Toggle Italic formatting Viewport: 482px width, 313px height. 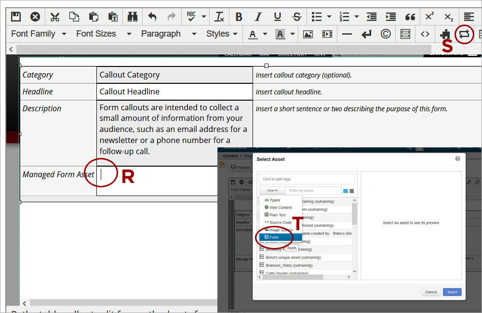pyautogui.click(x=258, y=16)
